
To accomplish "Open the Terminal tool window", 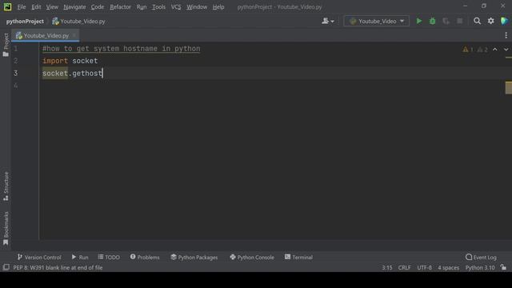I will coord(298,258).
